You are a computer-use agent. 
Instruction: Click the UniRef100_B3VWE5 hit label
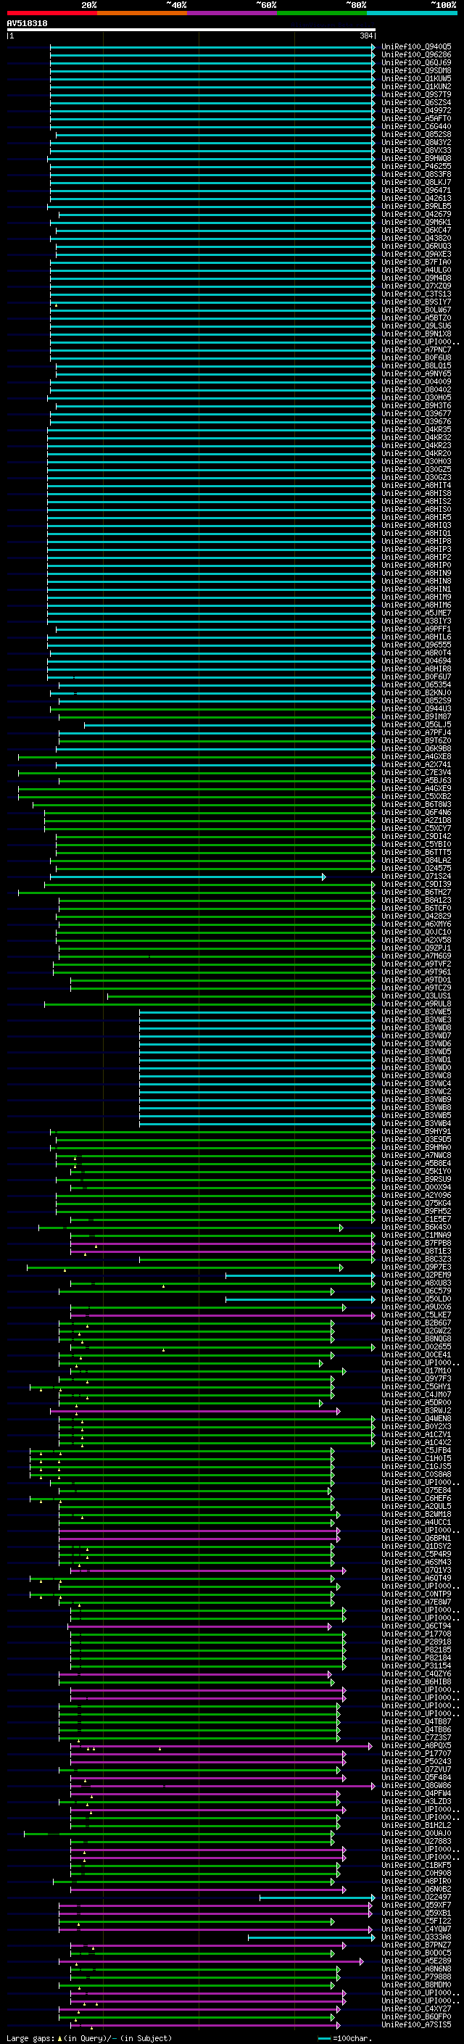coord(416,1011)
